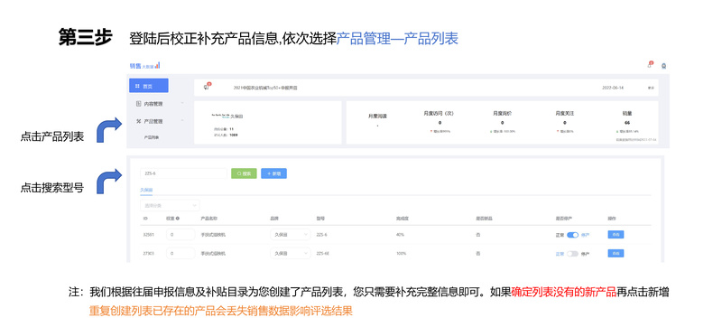This screenshot has width=722, height=327.
Task: Click the 2022-06-14 announcement date
Action: click(613, 87)
